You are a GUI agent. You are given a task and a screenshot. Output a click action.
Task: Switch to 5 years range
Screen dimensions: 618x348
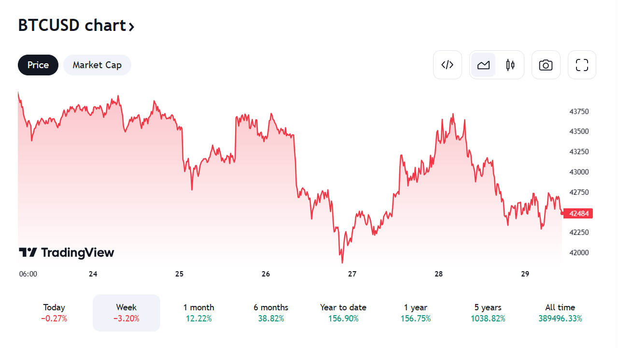pos(488,313)
